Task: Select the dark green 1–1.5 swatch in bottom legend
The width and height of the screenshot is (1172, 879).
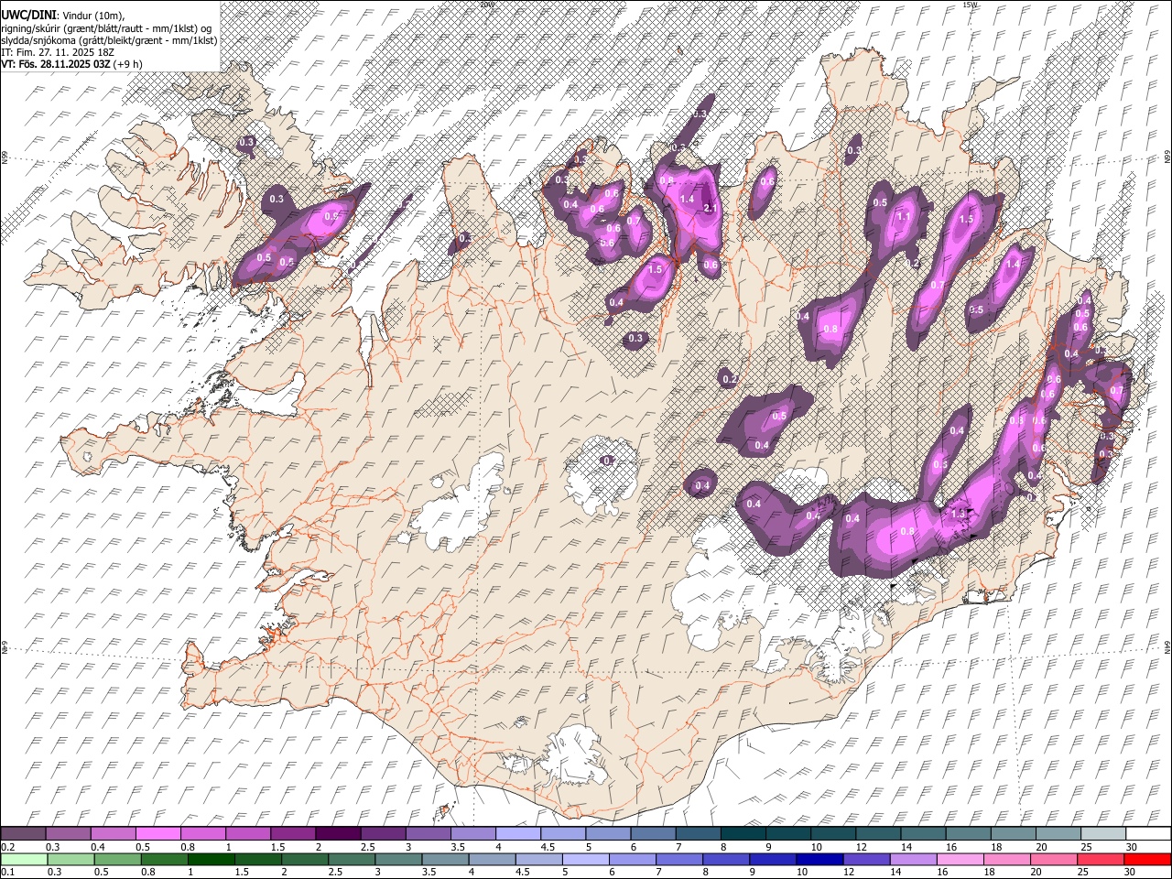Action: coord(212,860)
